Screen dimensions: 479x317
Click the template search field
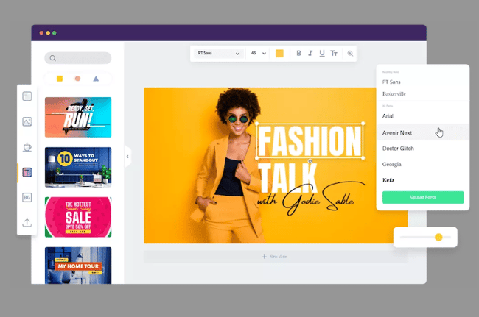pyautogui.click(x=78, y=58)
